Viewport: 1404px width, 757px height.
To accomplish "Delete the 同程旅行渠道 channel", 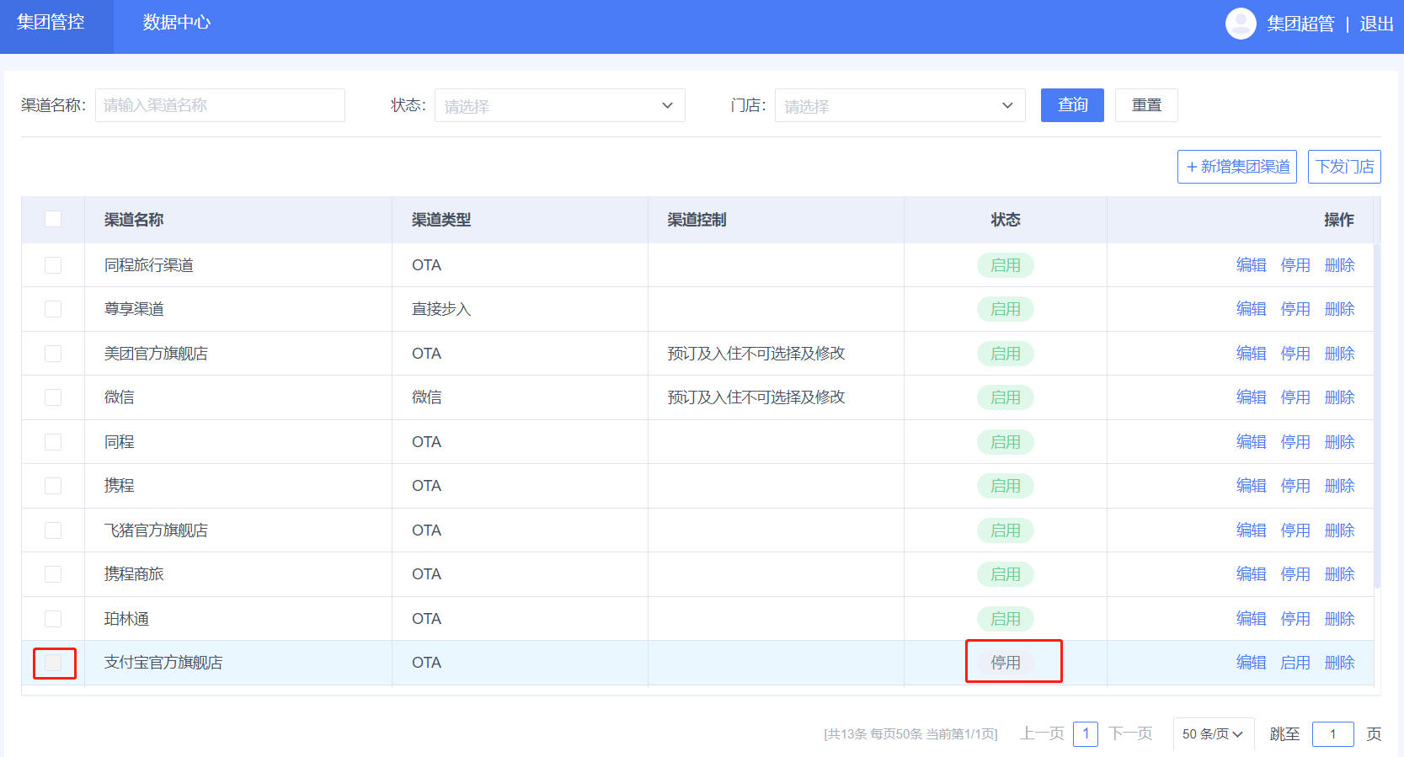I will 1339,265.
